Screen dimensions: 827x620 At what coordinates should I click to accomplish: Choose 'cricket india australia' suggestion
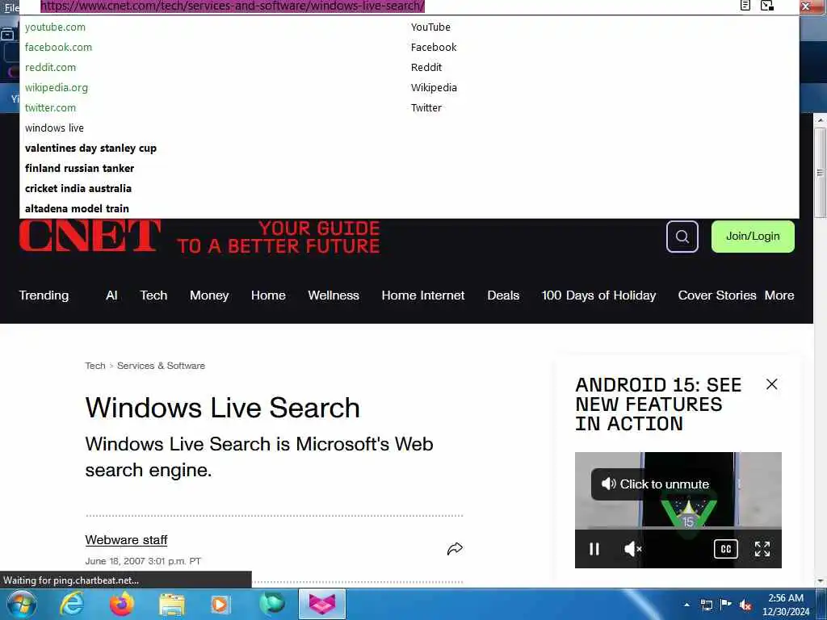[409, 188]
